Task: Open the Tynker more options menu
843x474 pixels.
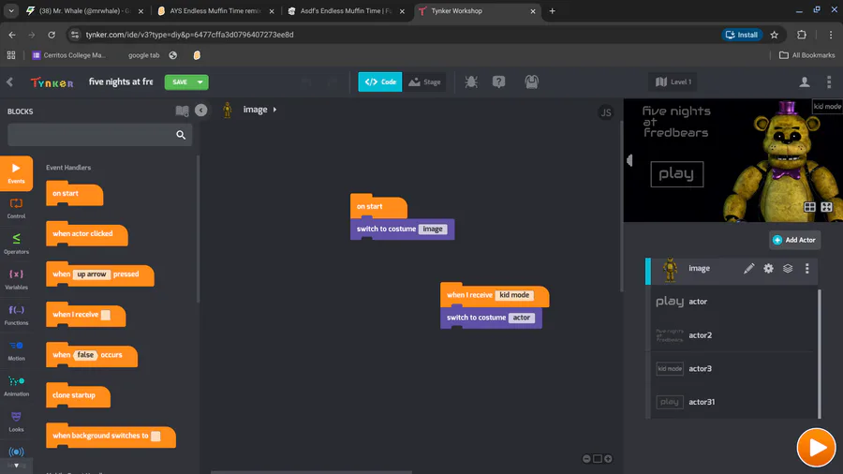Action: point(829,81)
